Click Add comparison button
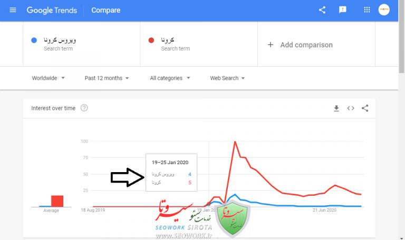This screenshot has height=240, width=405. pos(300,45)
